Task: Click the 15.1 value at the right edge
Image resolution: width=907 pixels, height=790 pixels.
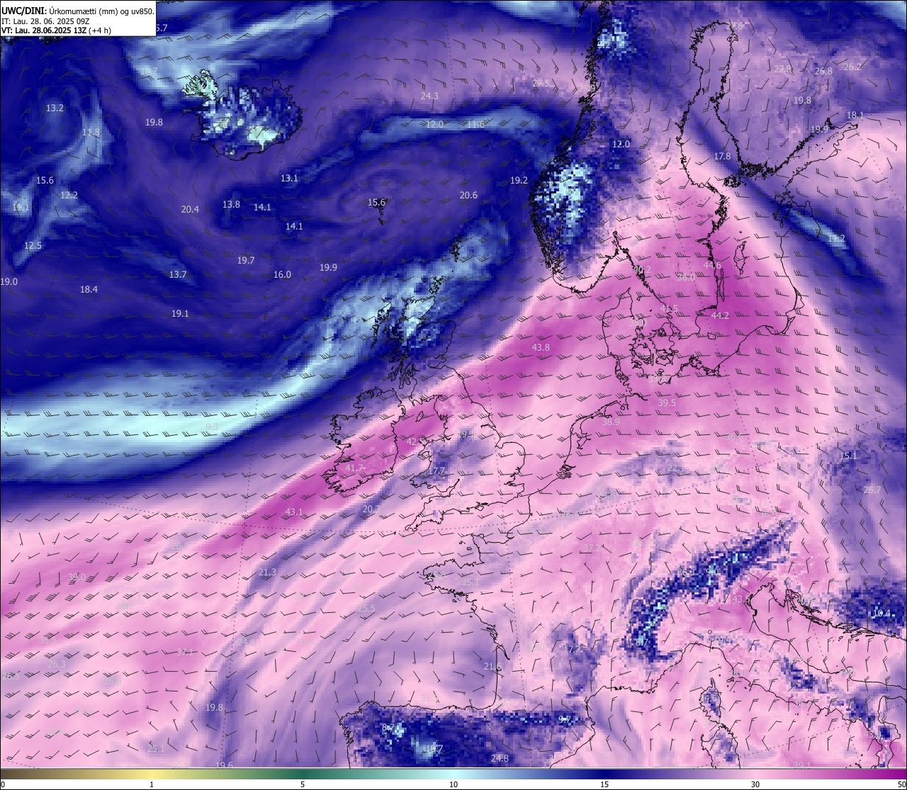Action: tap(848, 456)
